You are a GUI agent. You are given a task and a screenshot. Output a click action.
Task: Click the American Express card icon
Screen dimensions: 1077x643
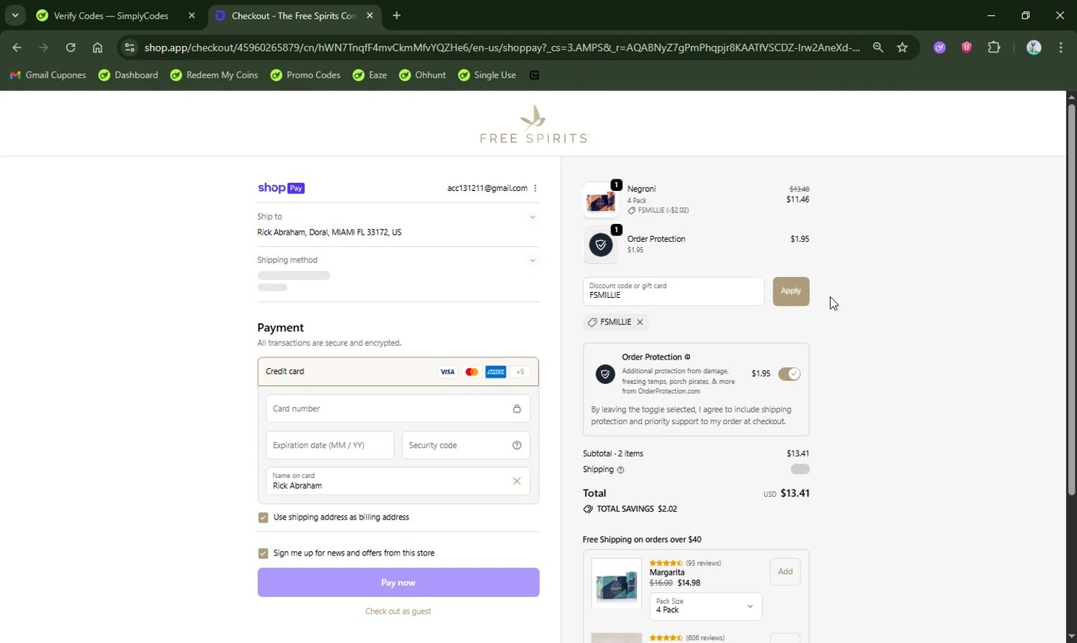pos(495,372)
